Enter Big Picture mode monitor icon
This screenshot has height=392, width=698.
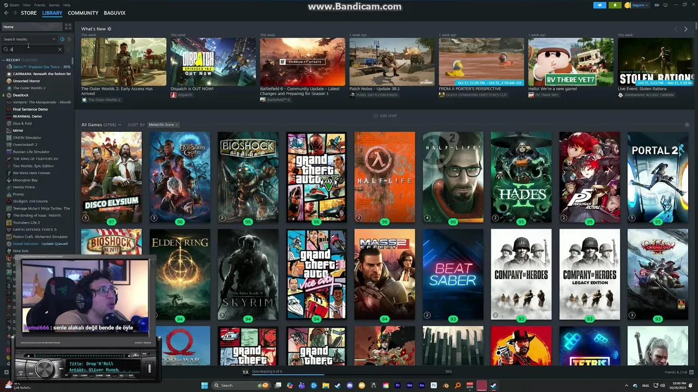[665, 5]
